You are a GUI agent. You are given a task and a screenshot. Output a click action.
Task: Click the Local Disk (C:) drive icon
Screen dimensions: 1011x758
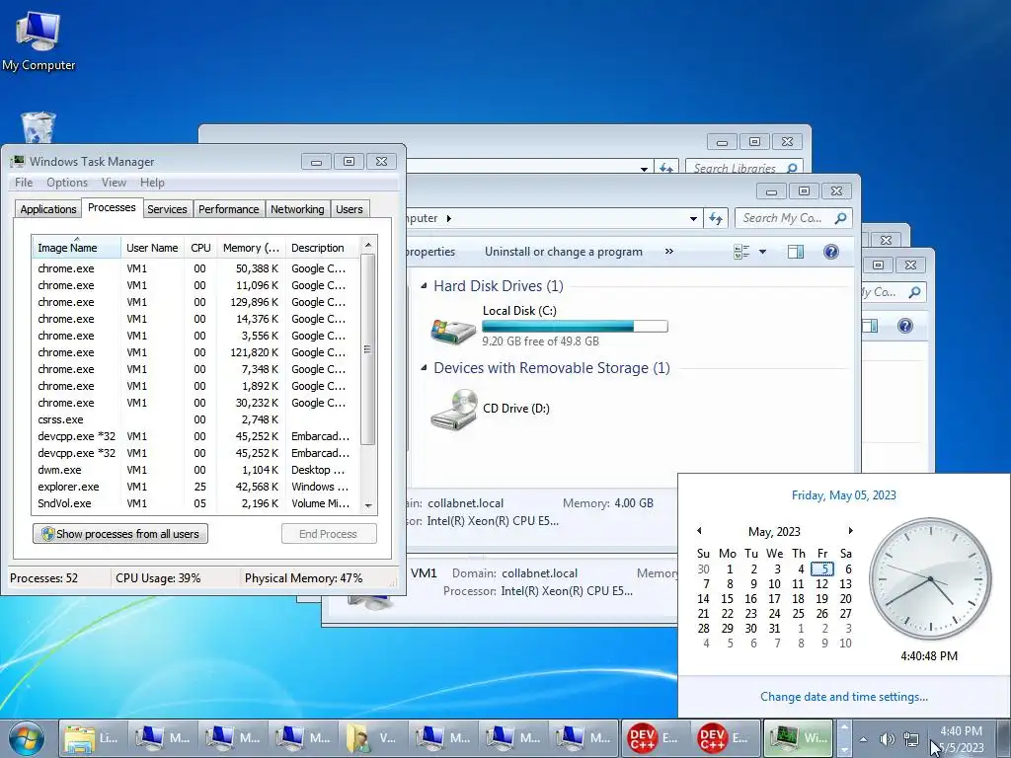453,330
